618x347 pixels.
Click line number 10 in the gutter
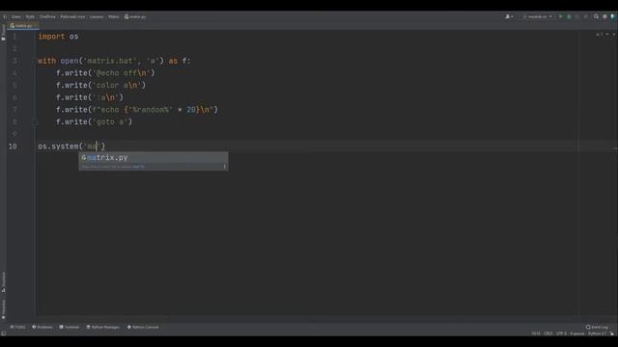click(13, 147)
